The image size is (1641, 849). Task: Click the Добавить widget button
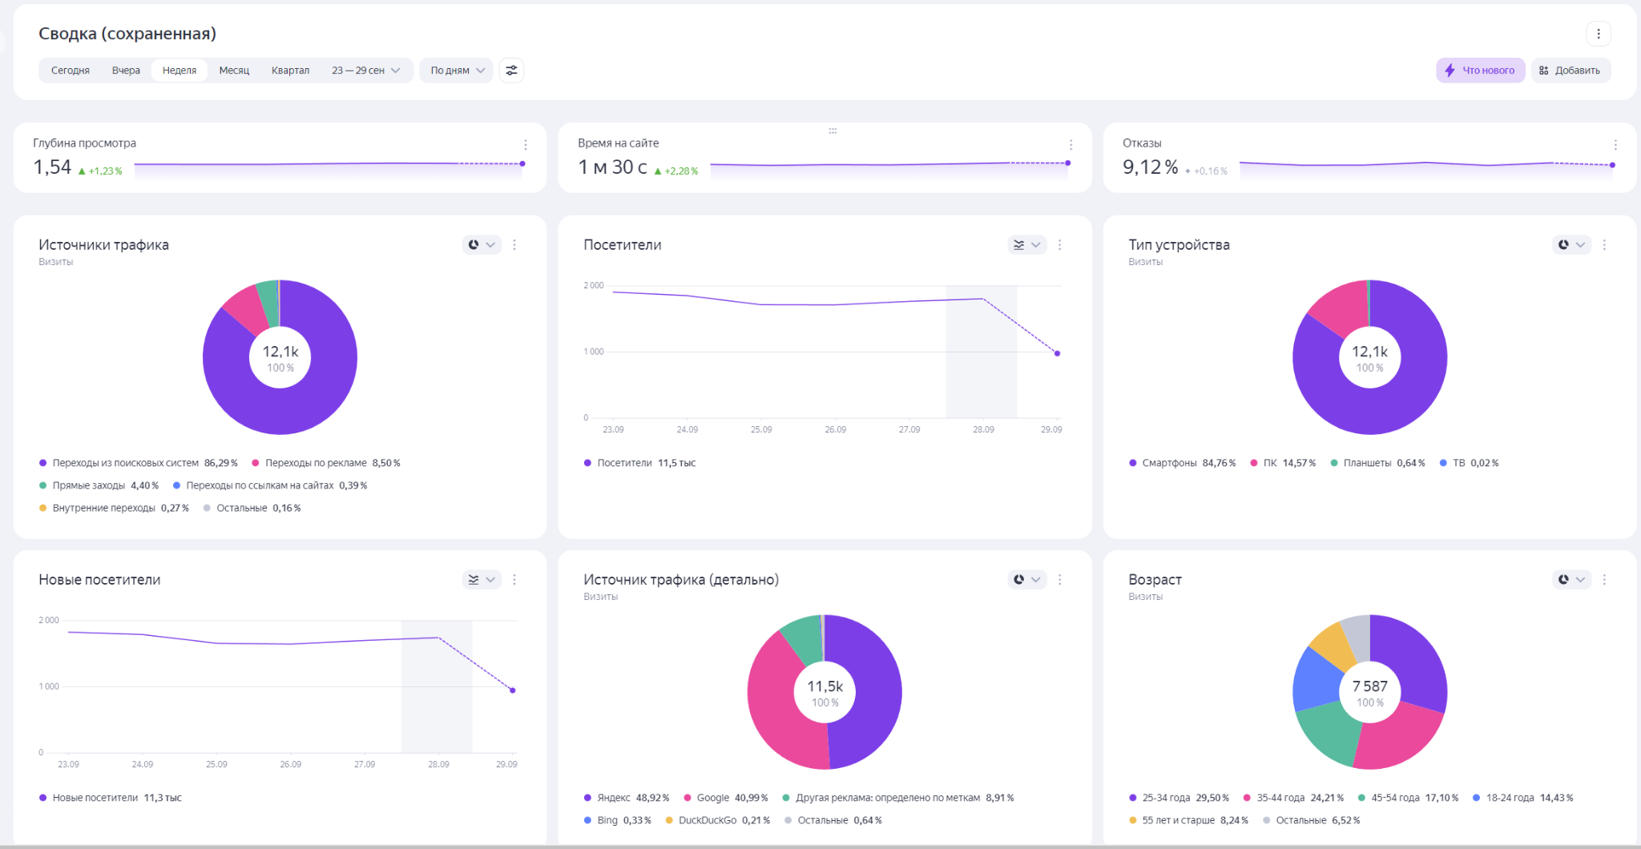coord(1570,70)
